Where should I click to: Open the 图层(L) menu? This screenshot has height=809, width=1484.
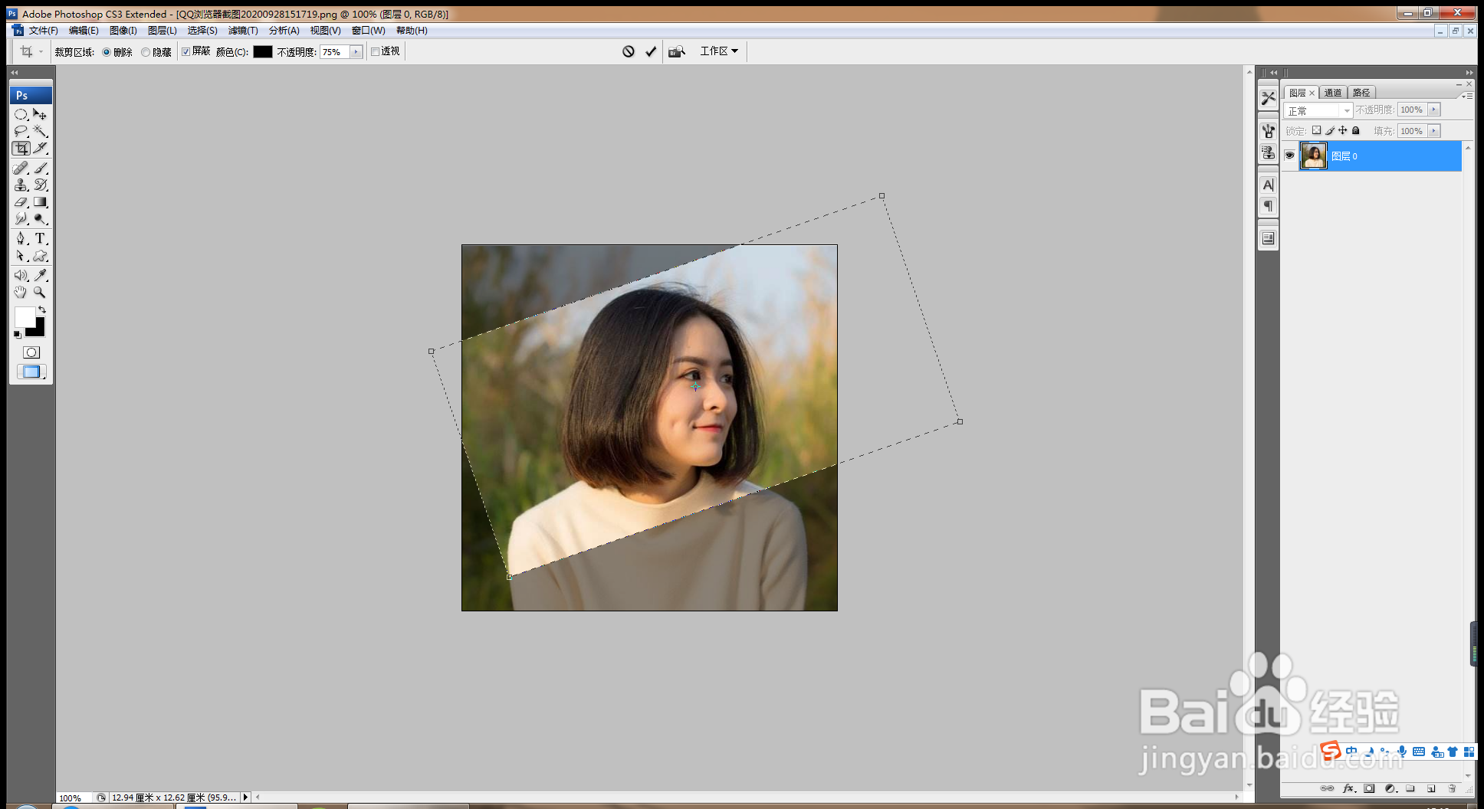pyautogui.click(x=163, y=31)
